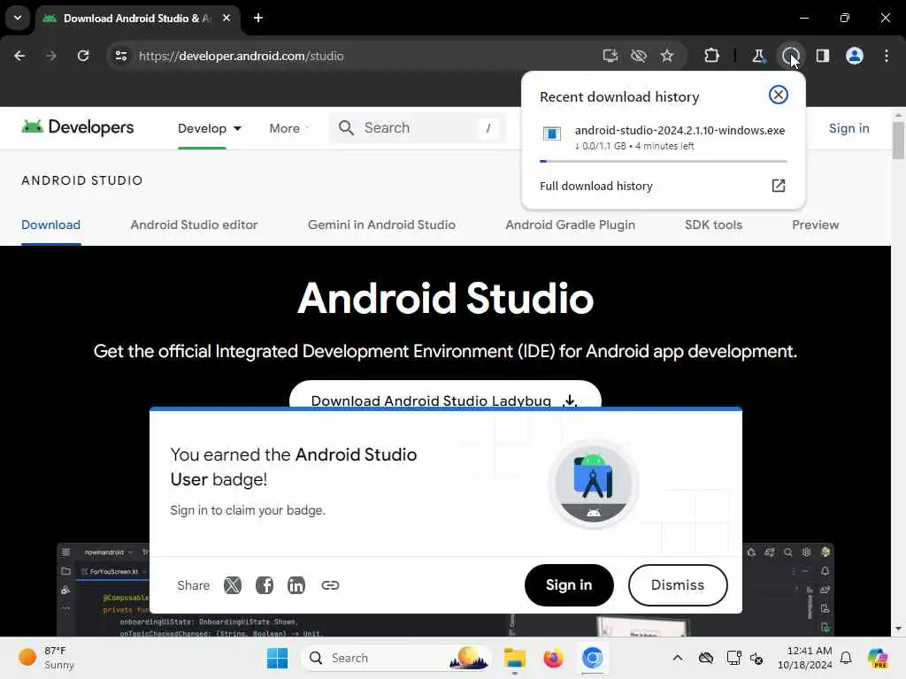Open site information icon in address bar
The width and height of the screenshot is (906, 679).
(x=120, y=56)
